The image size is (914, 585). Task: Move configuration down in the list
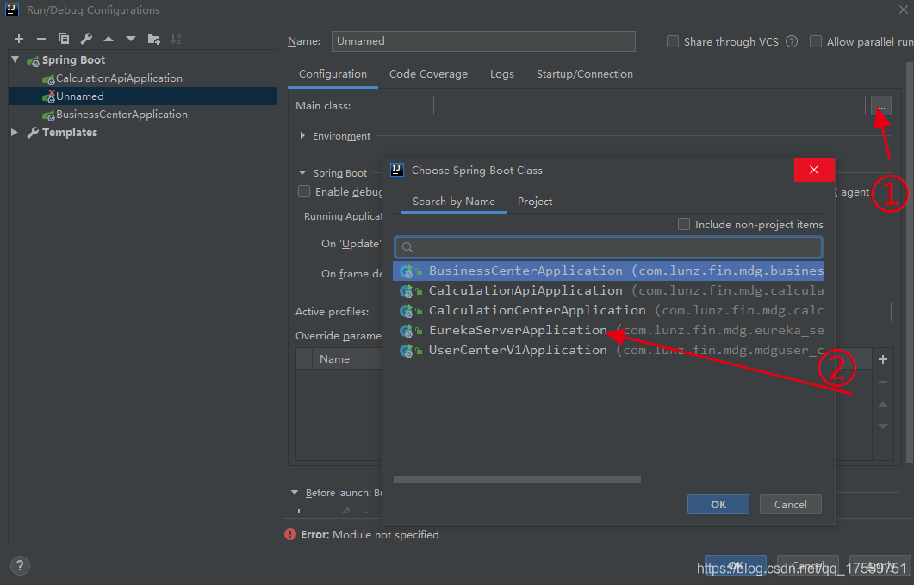(131, 39)
